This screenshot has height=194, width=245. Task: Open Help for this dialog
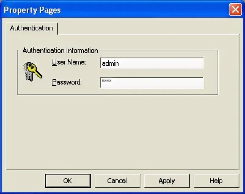(216, 181)
